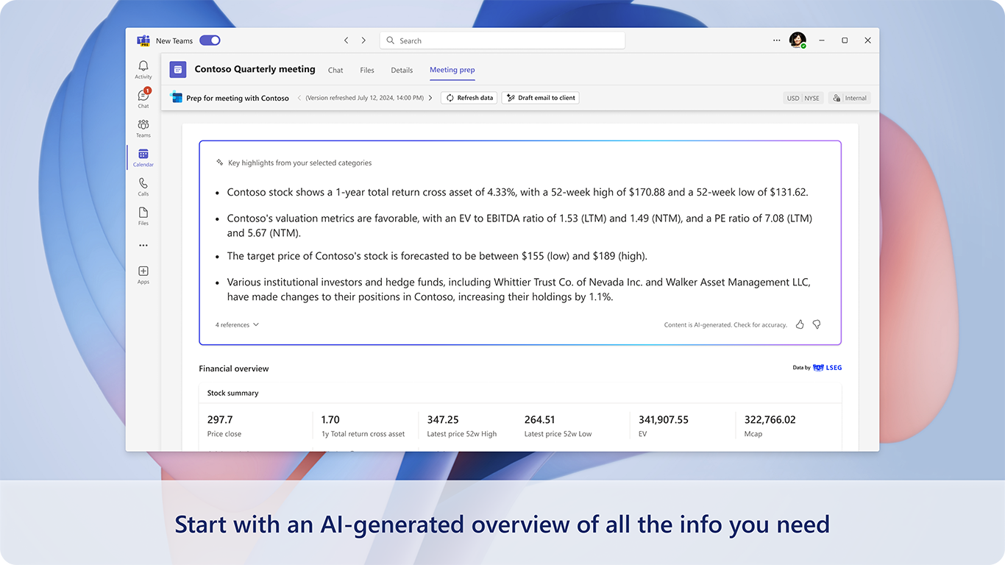The image size is (1005, 565).
Task: Click the Financial overview heading
Action: [x=234, y=369]
